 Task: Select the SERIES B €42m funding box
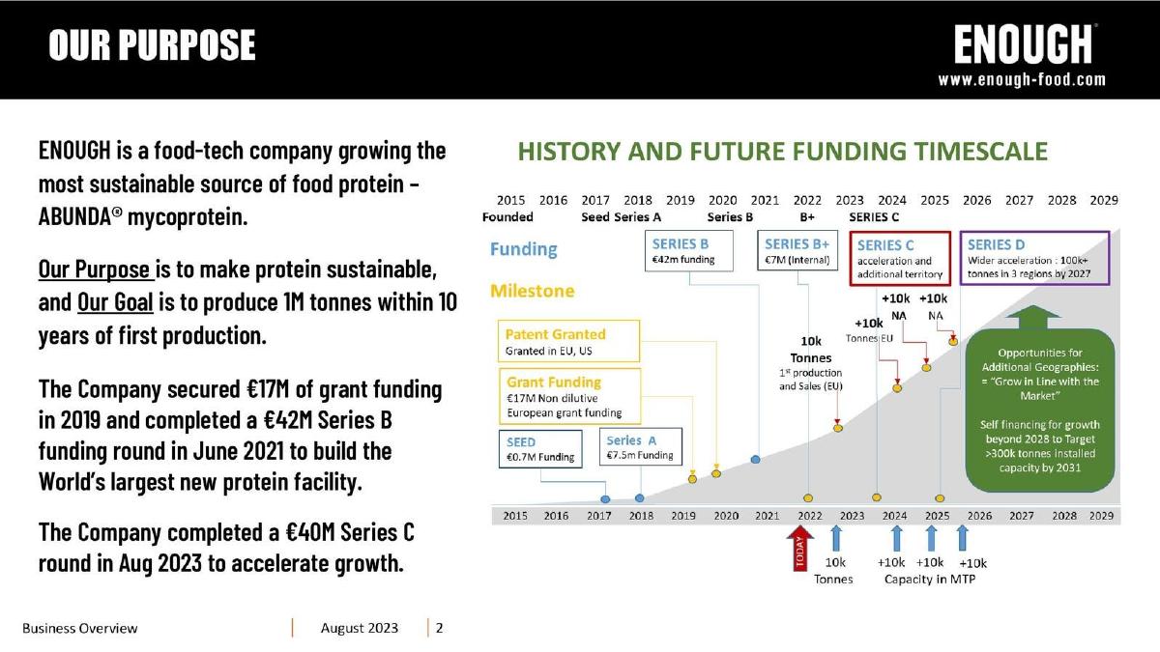(x=690, y=251)
